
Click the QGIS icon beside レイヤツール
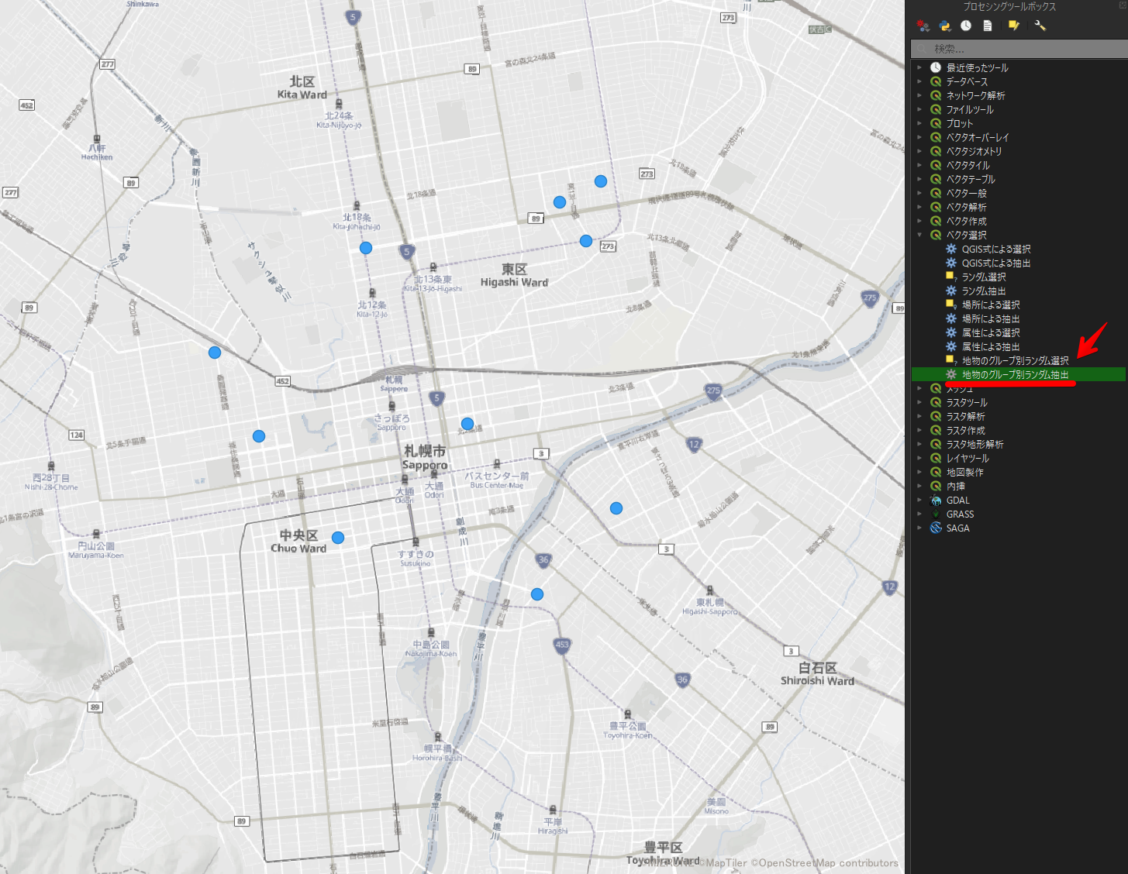point(936,459)
